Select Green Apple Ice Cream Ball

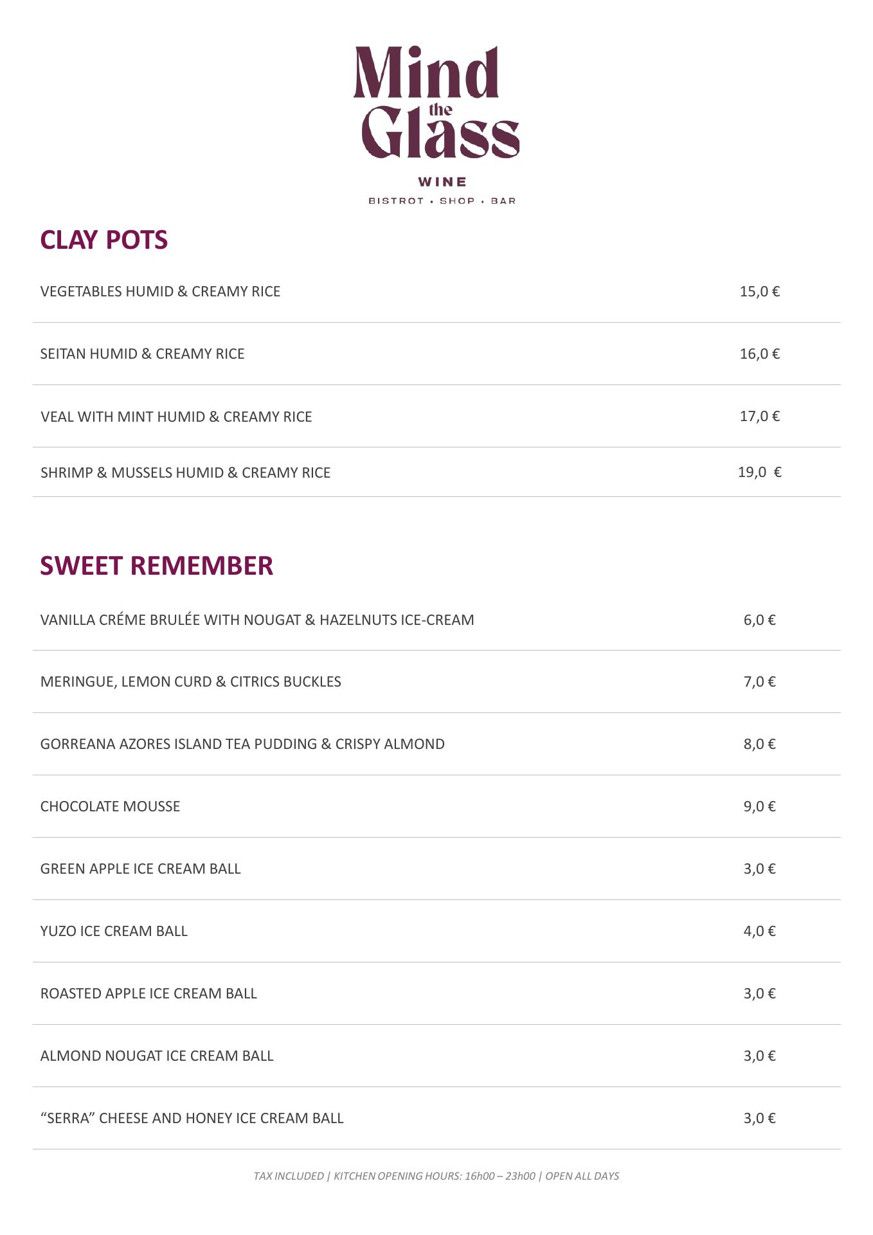coord(140,869)
